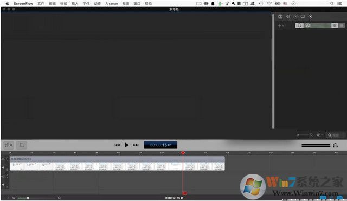This screenshot has height=201, width=347.
Task: Open the 窗口 (Window) menu
Action: coord(137,4)
